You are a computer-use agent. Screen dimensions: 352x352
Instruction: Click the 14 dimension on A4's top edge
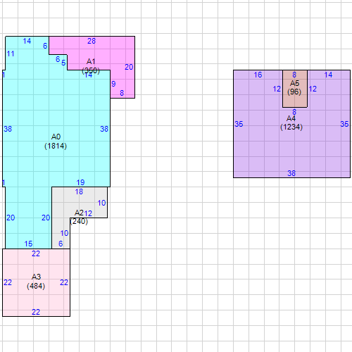pyautogui.click(x=328, y=75)
